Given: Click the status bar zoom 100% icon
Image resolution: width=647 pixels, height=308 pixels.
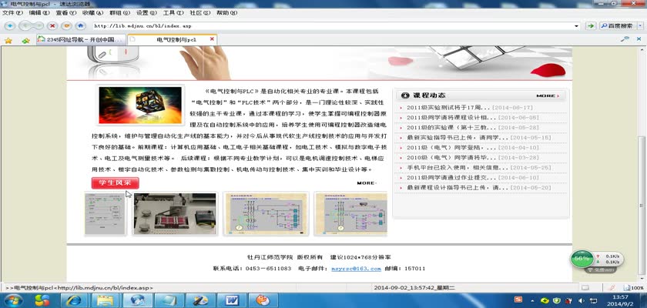Looking at the screenshot, I should coord(634,287).
